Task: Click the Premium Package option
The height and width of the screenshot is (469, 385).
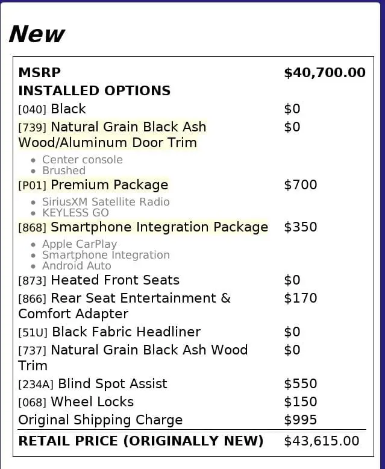Action: click(109, 185)
